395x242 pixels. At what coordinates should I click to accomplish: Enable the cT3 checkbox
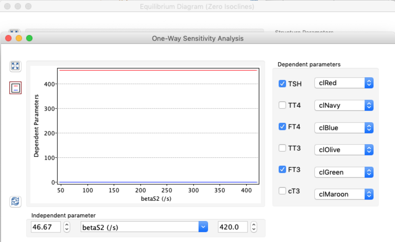coord(282,191)
